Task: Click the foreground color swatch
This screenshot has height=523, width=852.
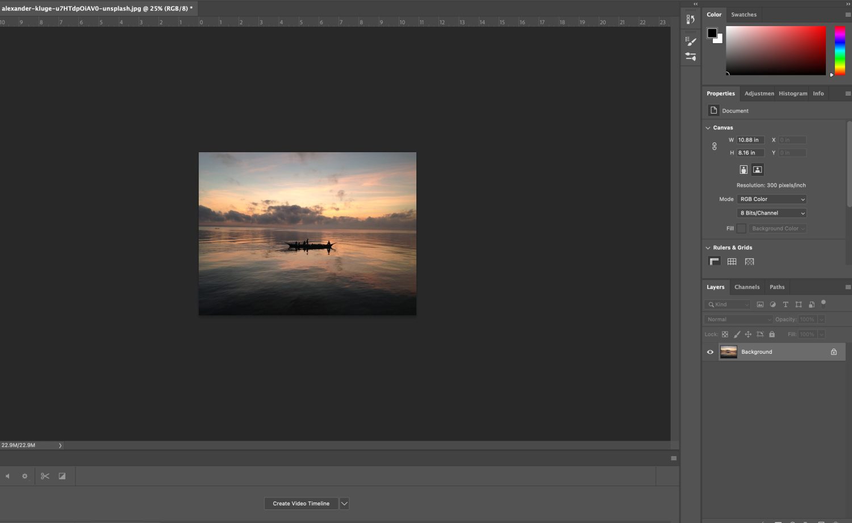Action: pos(712,33)
